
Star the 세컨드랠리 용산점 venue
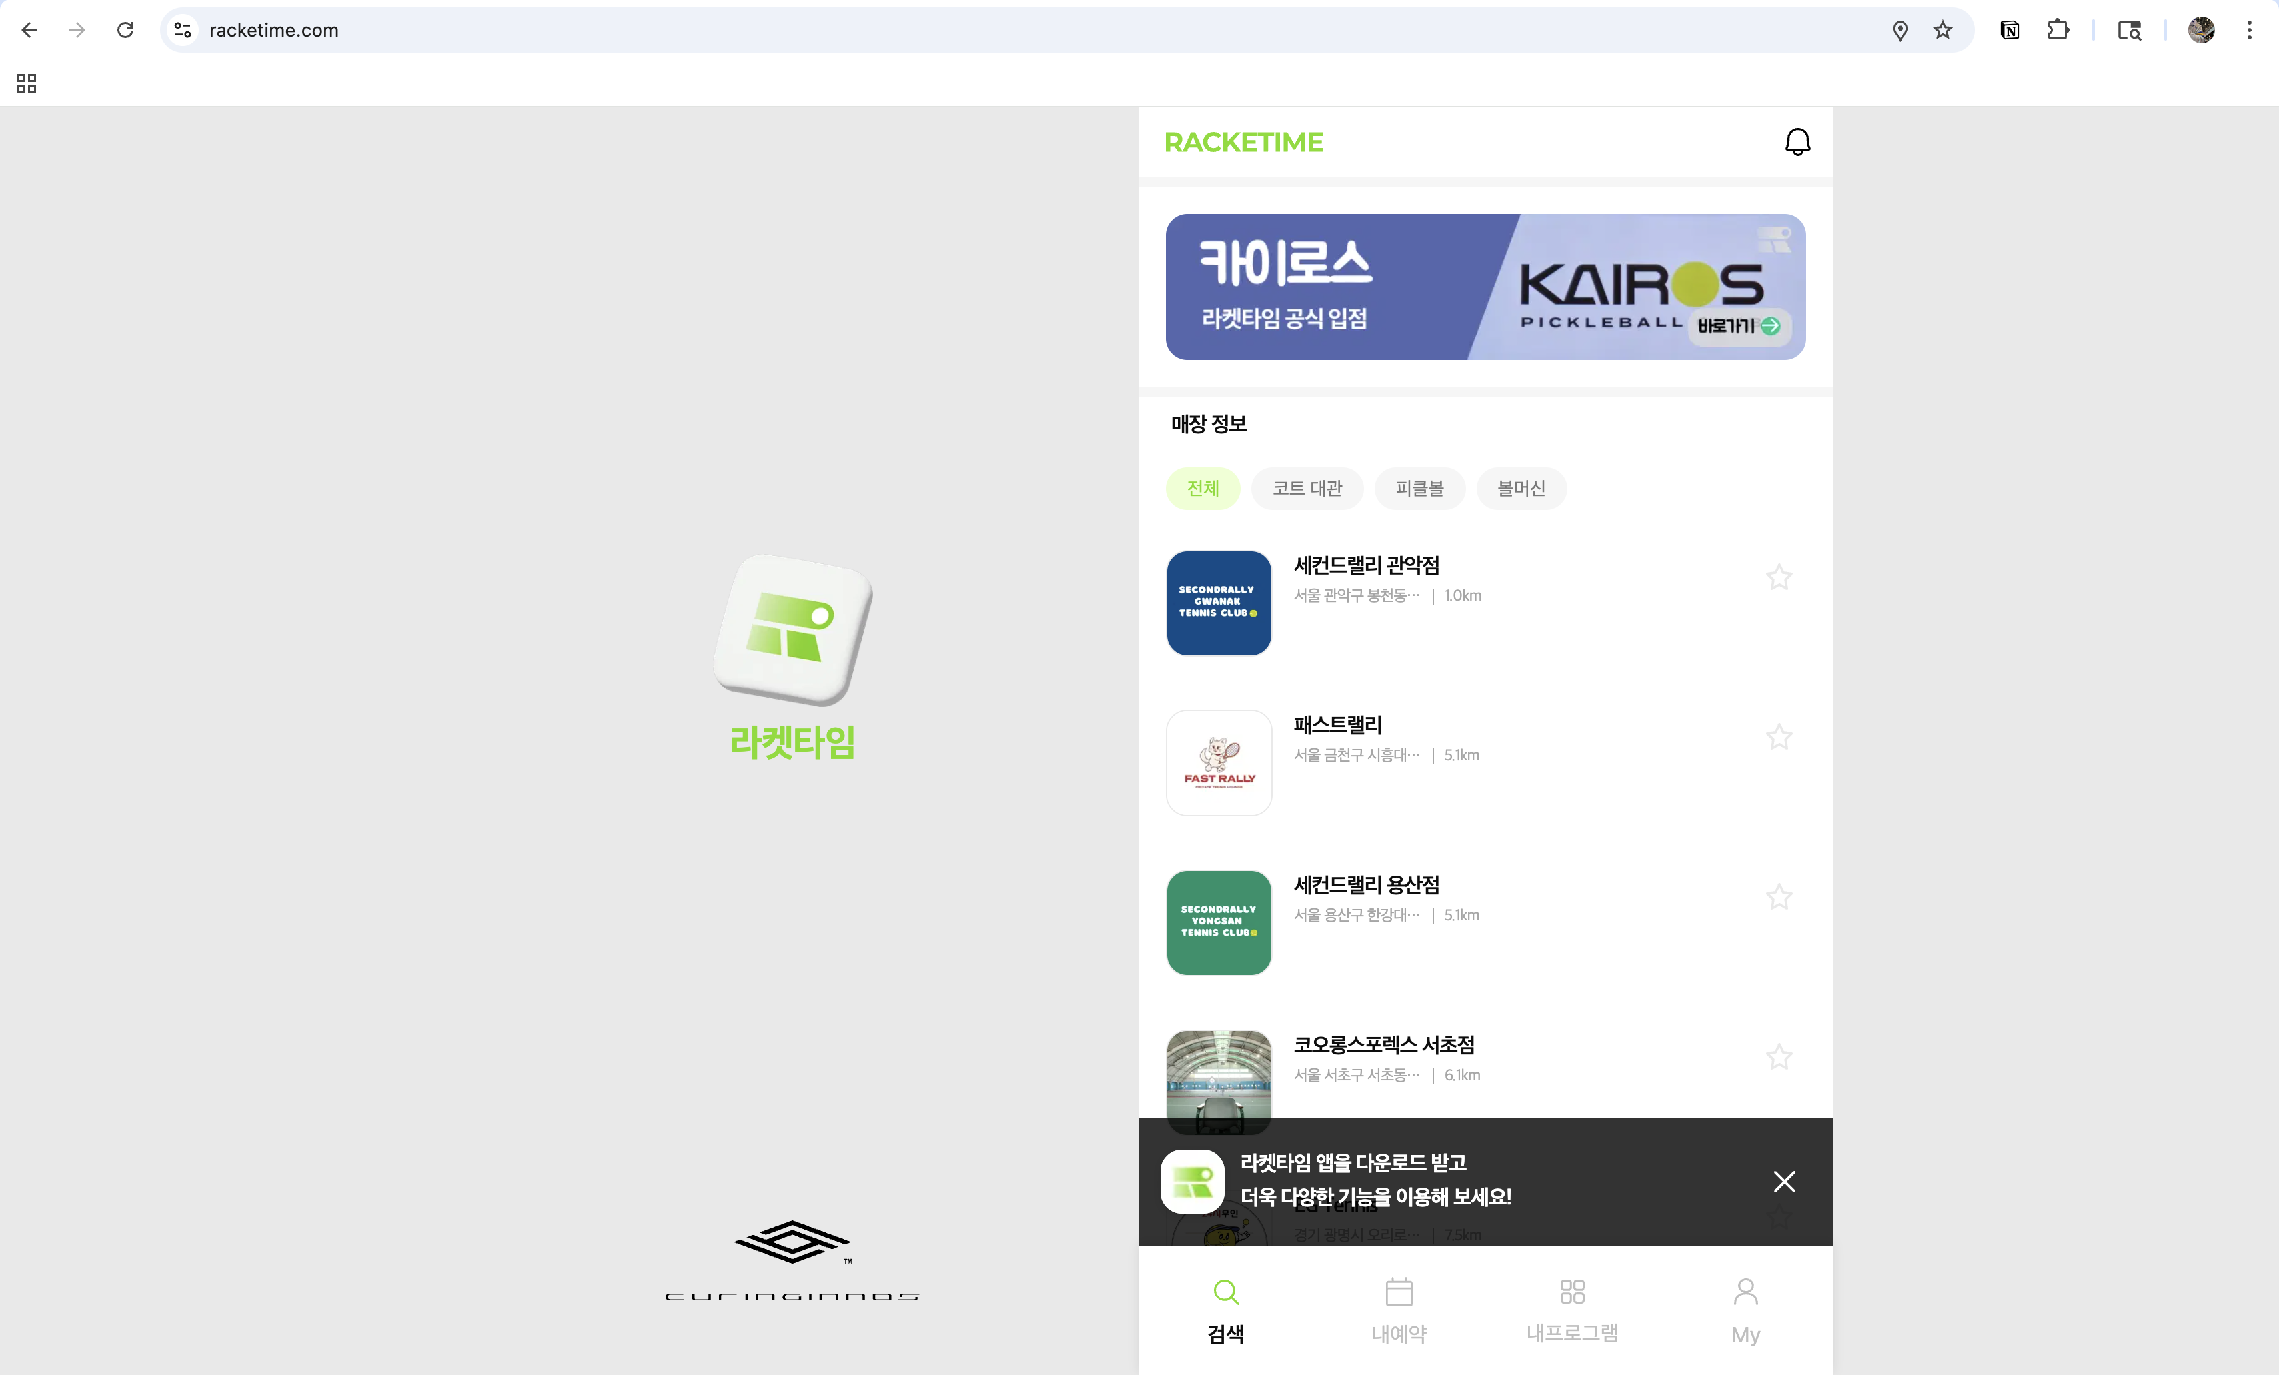tap(1779, 896)
